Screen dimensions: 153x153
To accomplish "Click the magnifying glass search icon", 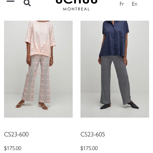I will pos(27,3).
